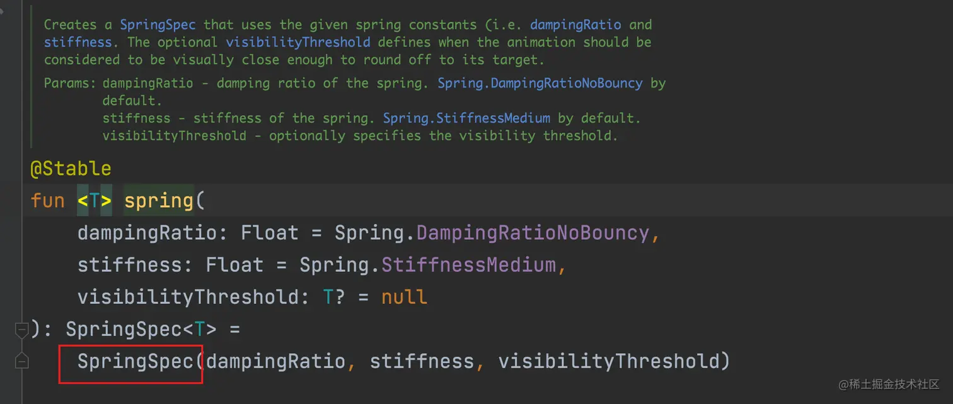Open the Spring.StiffnessMedium link in Params docs

point(466,118)
